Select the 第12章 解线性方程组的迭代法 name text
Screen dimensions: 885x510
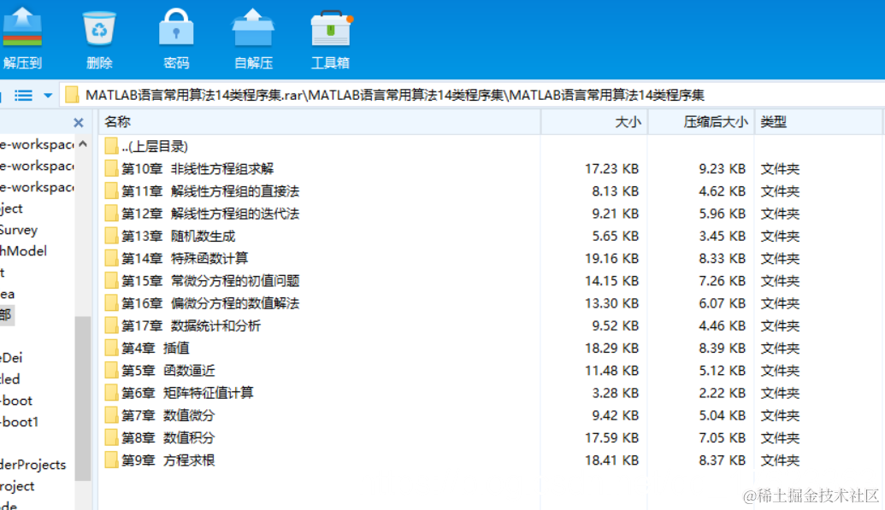pos(210,214)
